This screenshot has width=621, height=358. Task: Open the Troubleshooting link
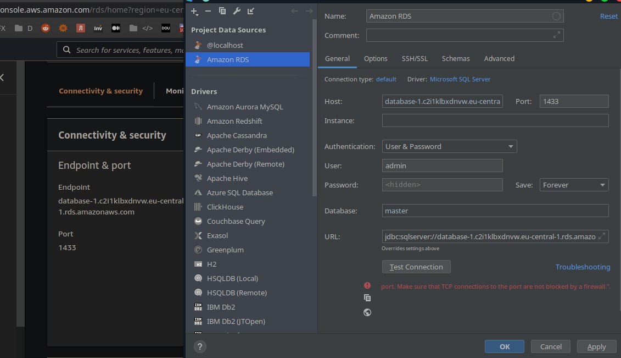point(582,267)
